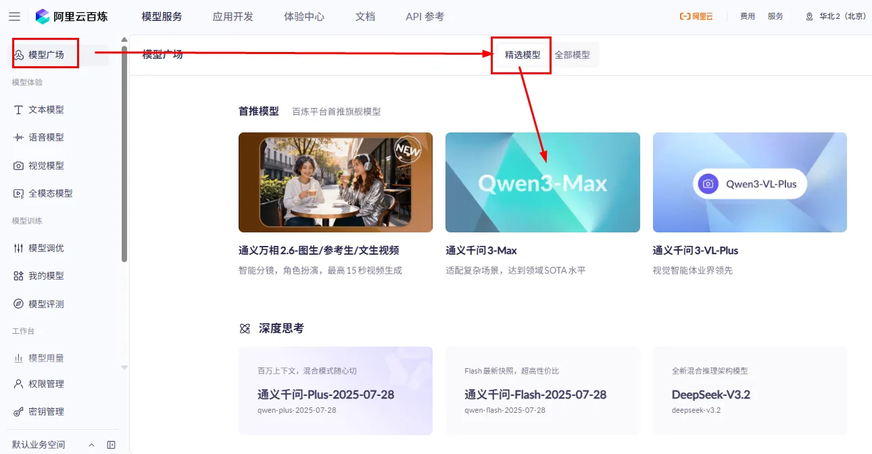The height and width of the screenshot is (454, 872).
Task: Click the 权限管理 person icon
Action: pyautogui.click(x=19, y=384)
